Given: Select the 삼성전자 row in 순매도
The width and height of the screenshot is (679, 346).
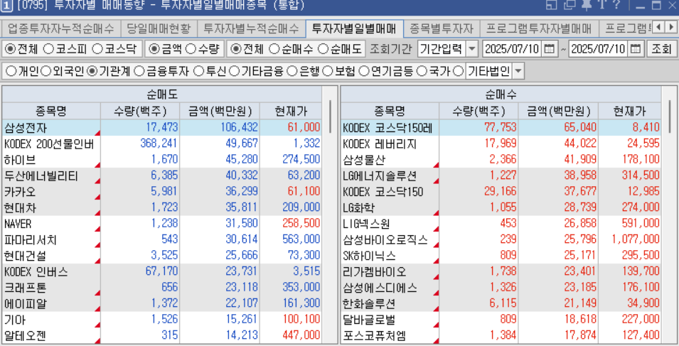Looking at the screenshot, I should coord(162,128).
